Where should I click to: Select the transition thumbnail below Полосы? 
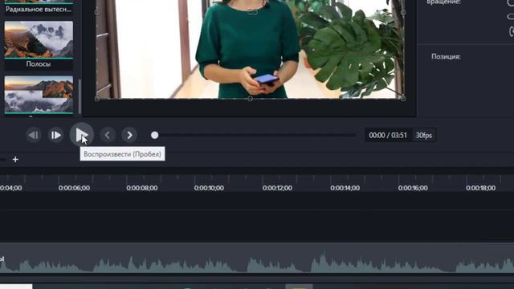[39, 95]
